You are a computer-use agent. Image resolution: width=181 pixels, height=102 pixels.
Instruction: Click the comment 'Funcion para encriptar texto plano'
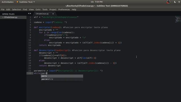[85, 27]
